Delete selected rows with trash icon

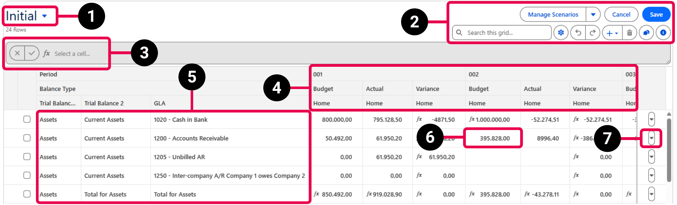coord(630,33)
